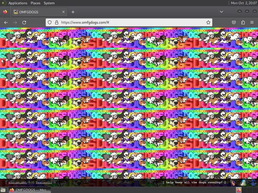The height and width of the screenshot is (193, 258).
Task: Click show desktop icon in bottom panel
Action: [x=3, y=190]
